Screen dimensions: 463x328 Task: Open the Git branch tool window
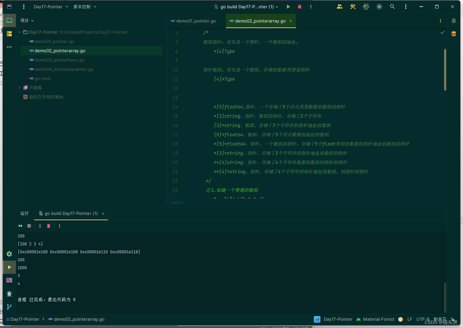[9, 307]
